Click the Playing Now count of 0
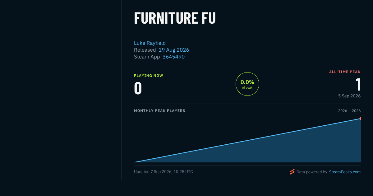This screenshot has height=196, width=373. tap(138, 88)
